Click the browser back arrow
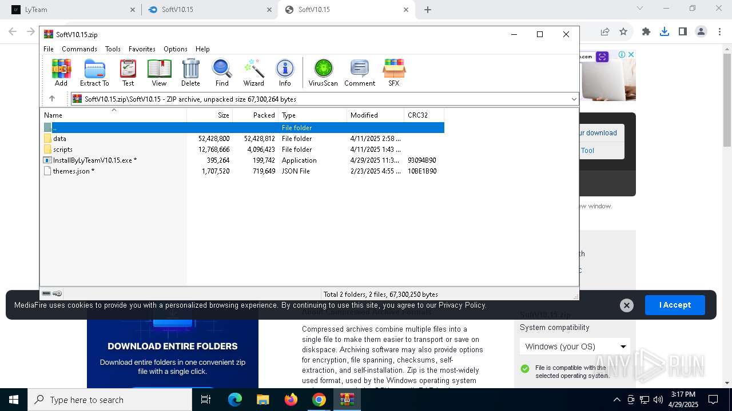 click(x=13, y=32)
